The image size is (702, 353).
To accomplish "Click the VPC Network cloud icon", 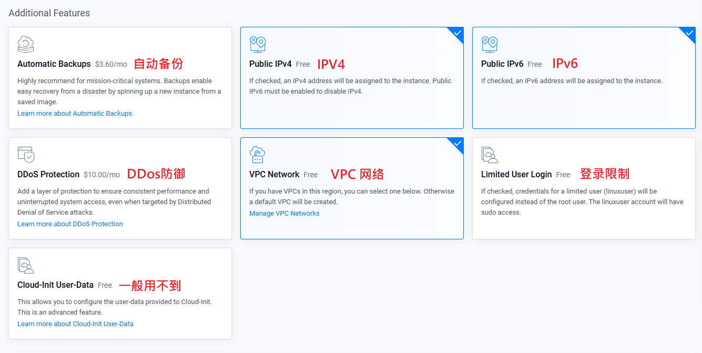I will 258,155.
